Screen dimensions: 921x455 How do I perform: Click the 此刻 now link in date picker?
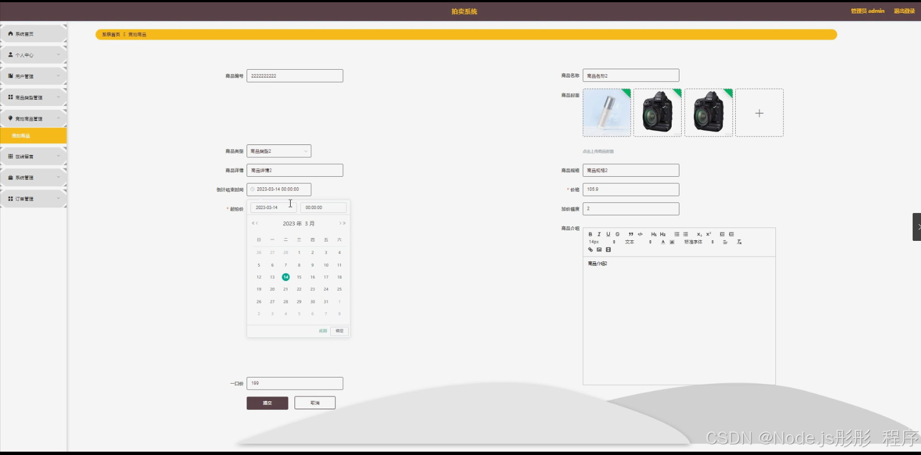click(323, 331)
